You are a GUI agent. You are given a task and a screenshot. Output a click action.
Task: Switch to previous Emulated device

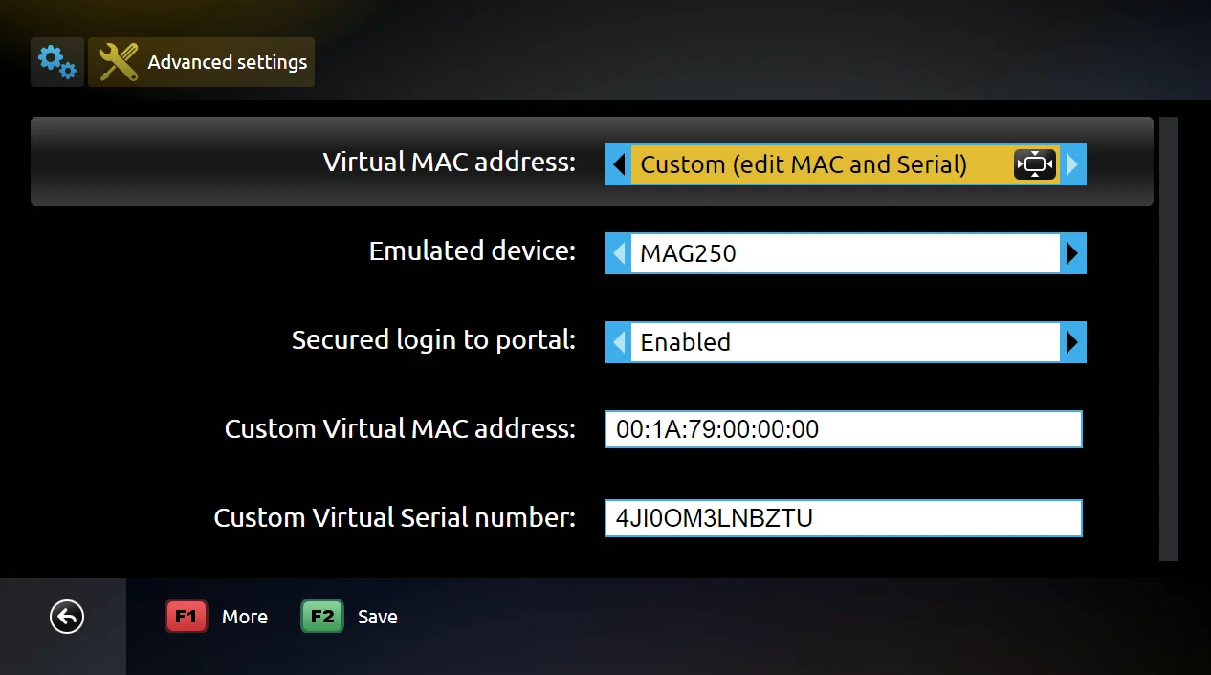click(x=618, y=253)
